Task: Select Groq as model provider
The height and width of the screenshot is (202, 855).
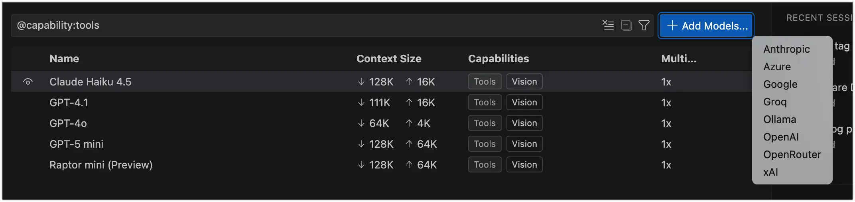Action: point(775,102)
